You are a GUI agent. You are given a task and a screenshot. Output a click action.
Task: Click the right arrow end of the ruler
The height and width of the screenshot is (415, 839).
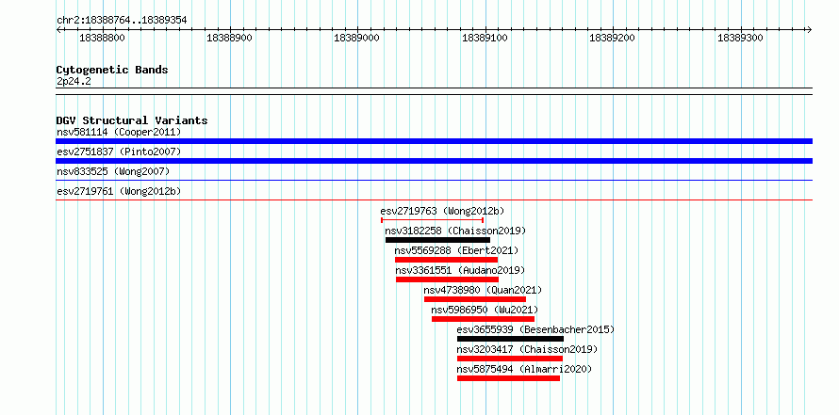tap(809, 29)
